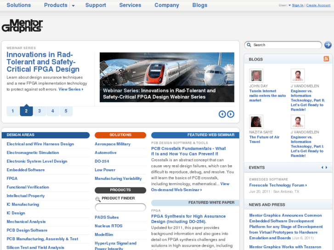This screenshot has width=334, height=250.
Task: Click the View Series link
Action: pyautogui.click(x=71, y=89)
